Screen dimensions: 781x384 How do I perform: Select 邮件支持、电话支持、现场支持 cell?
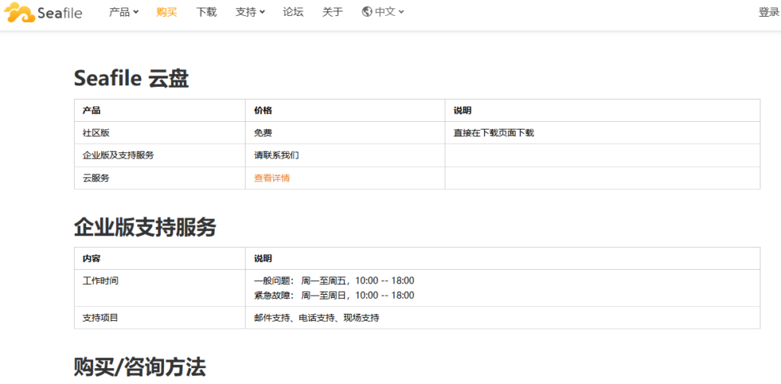pos(503,318)
